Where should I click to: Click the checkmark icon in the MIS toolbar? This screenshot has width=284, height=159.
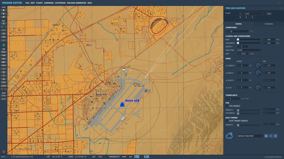pyautogui.click(x=3, y=40)
